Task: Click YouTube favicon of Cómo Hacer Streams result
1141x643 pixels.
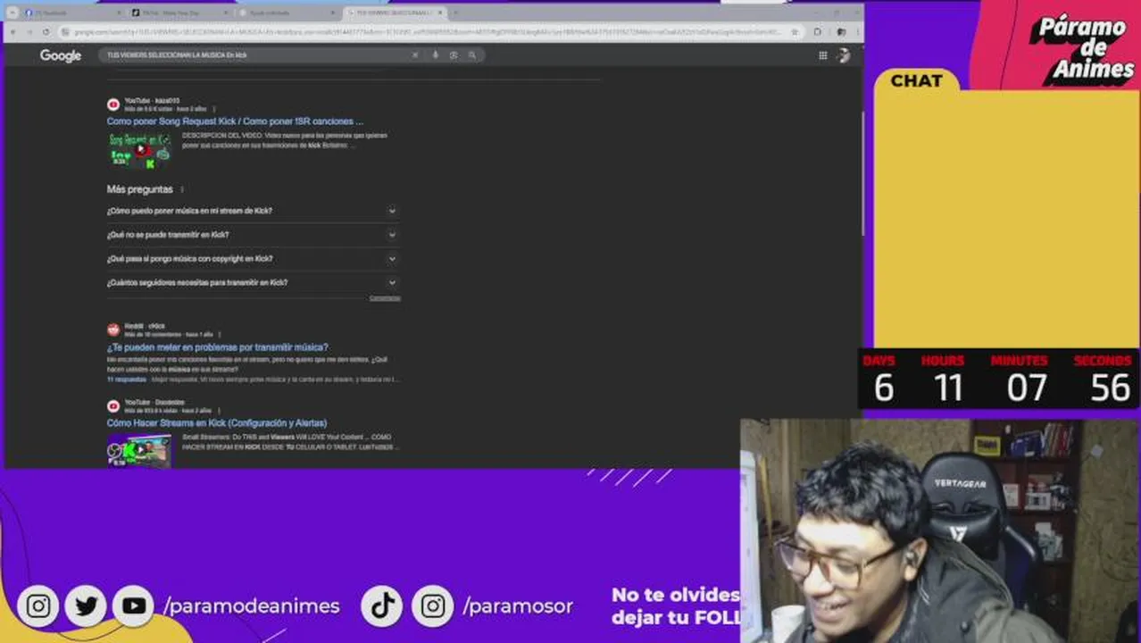Action: point(113,405)
